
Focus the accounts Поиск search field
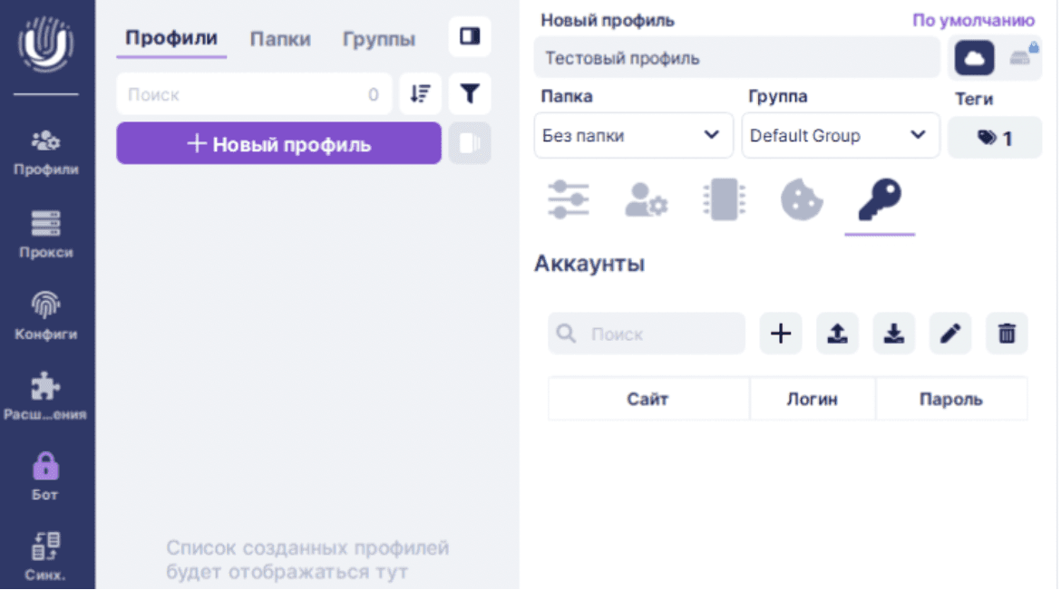pos(647,334)
